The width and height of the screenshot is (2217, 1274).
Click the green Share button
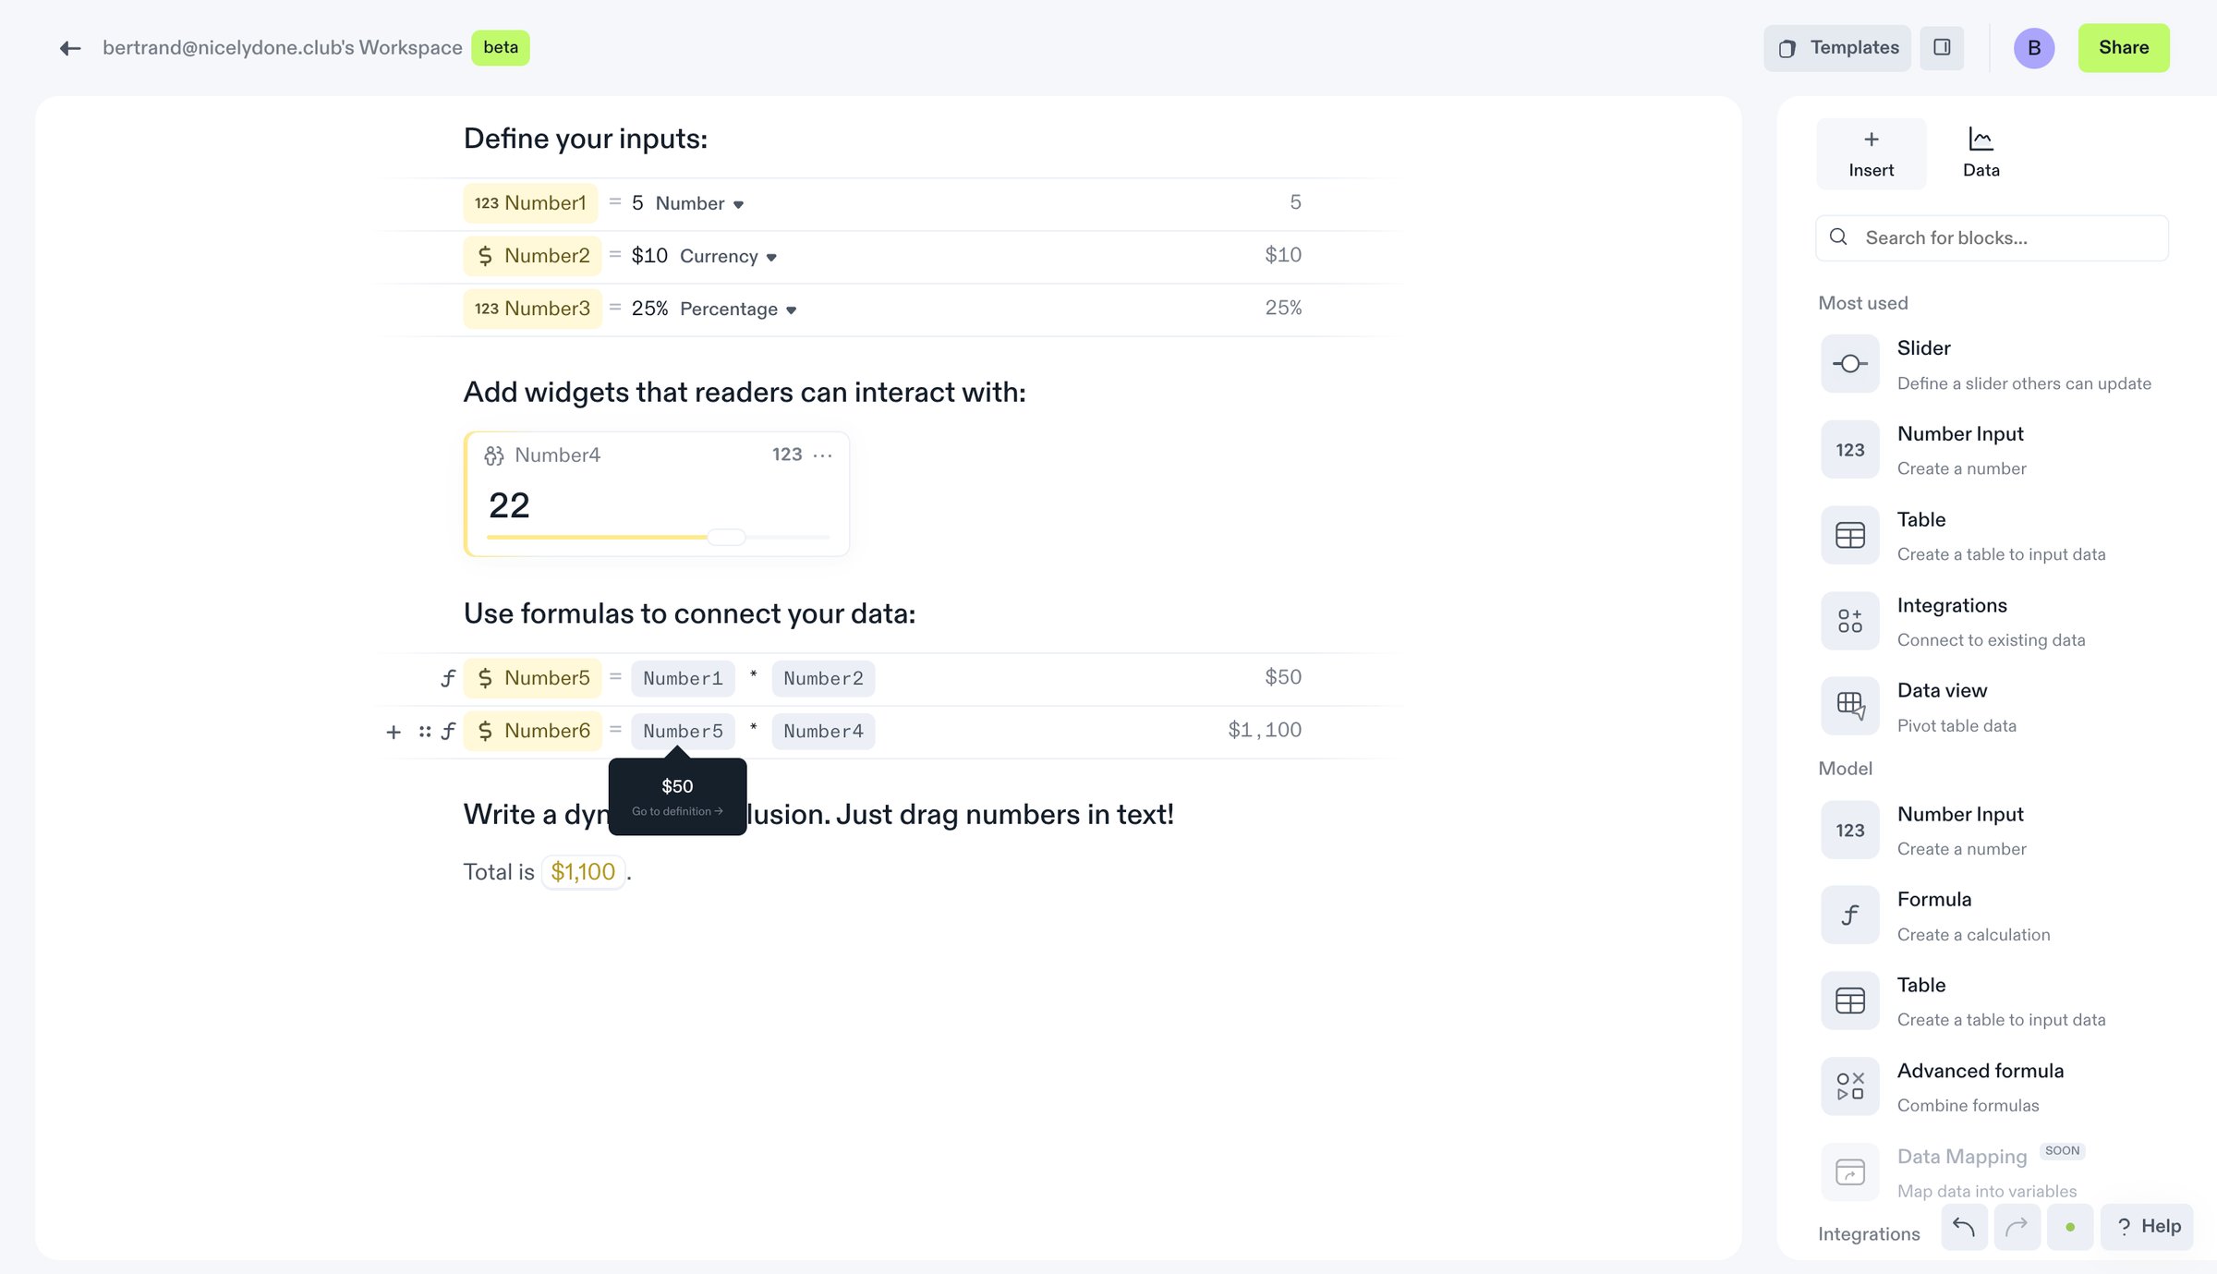coord(2124,48)
